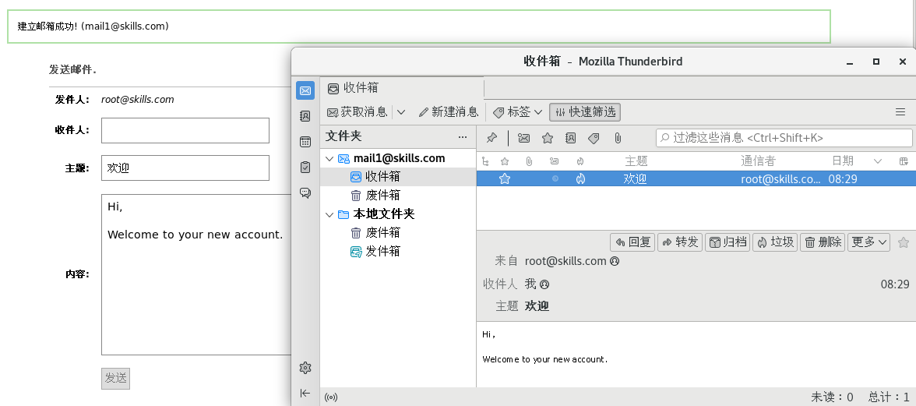
Task: Collapse the spaces toolbar arrow
Action: (305, 394)
